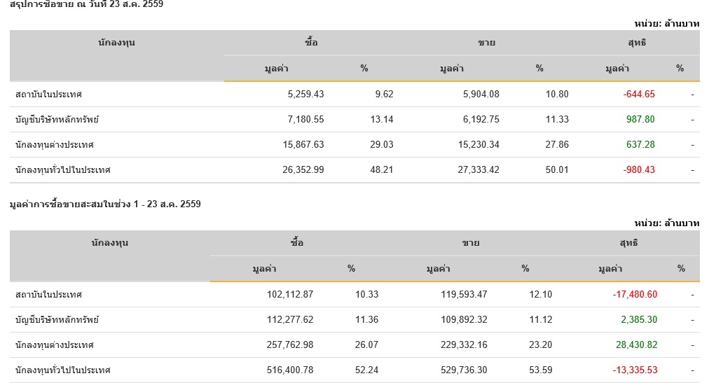Click the red value -17,480.60
This screenshot has height=383, width=716.
click(635, 295)
